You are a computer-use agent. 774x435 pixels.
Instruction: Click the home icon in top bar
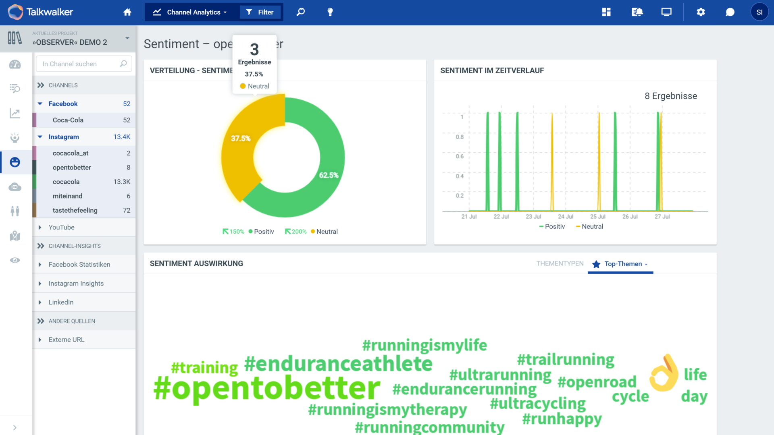coord(127,12)
